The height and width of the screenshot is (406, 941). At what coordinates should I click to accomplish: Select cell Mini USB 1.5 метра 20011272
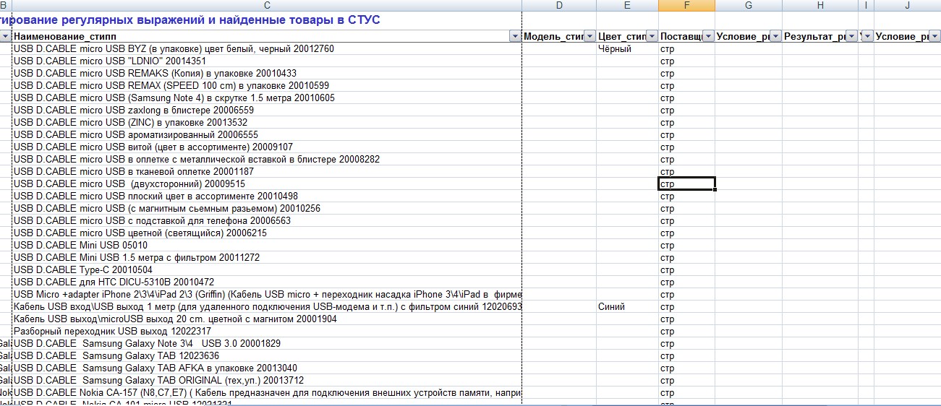267,258
